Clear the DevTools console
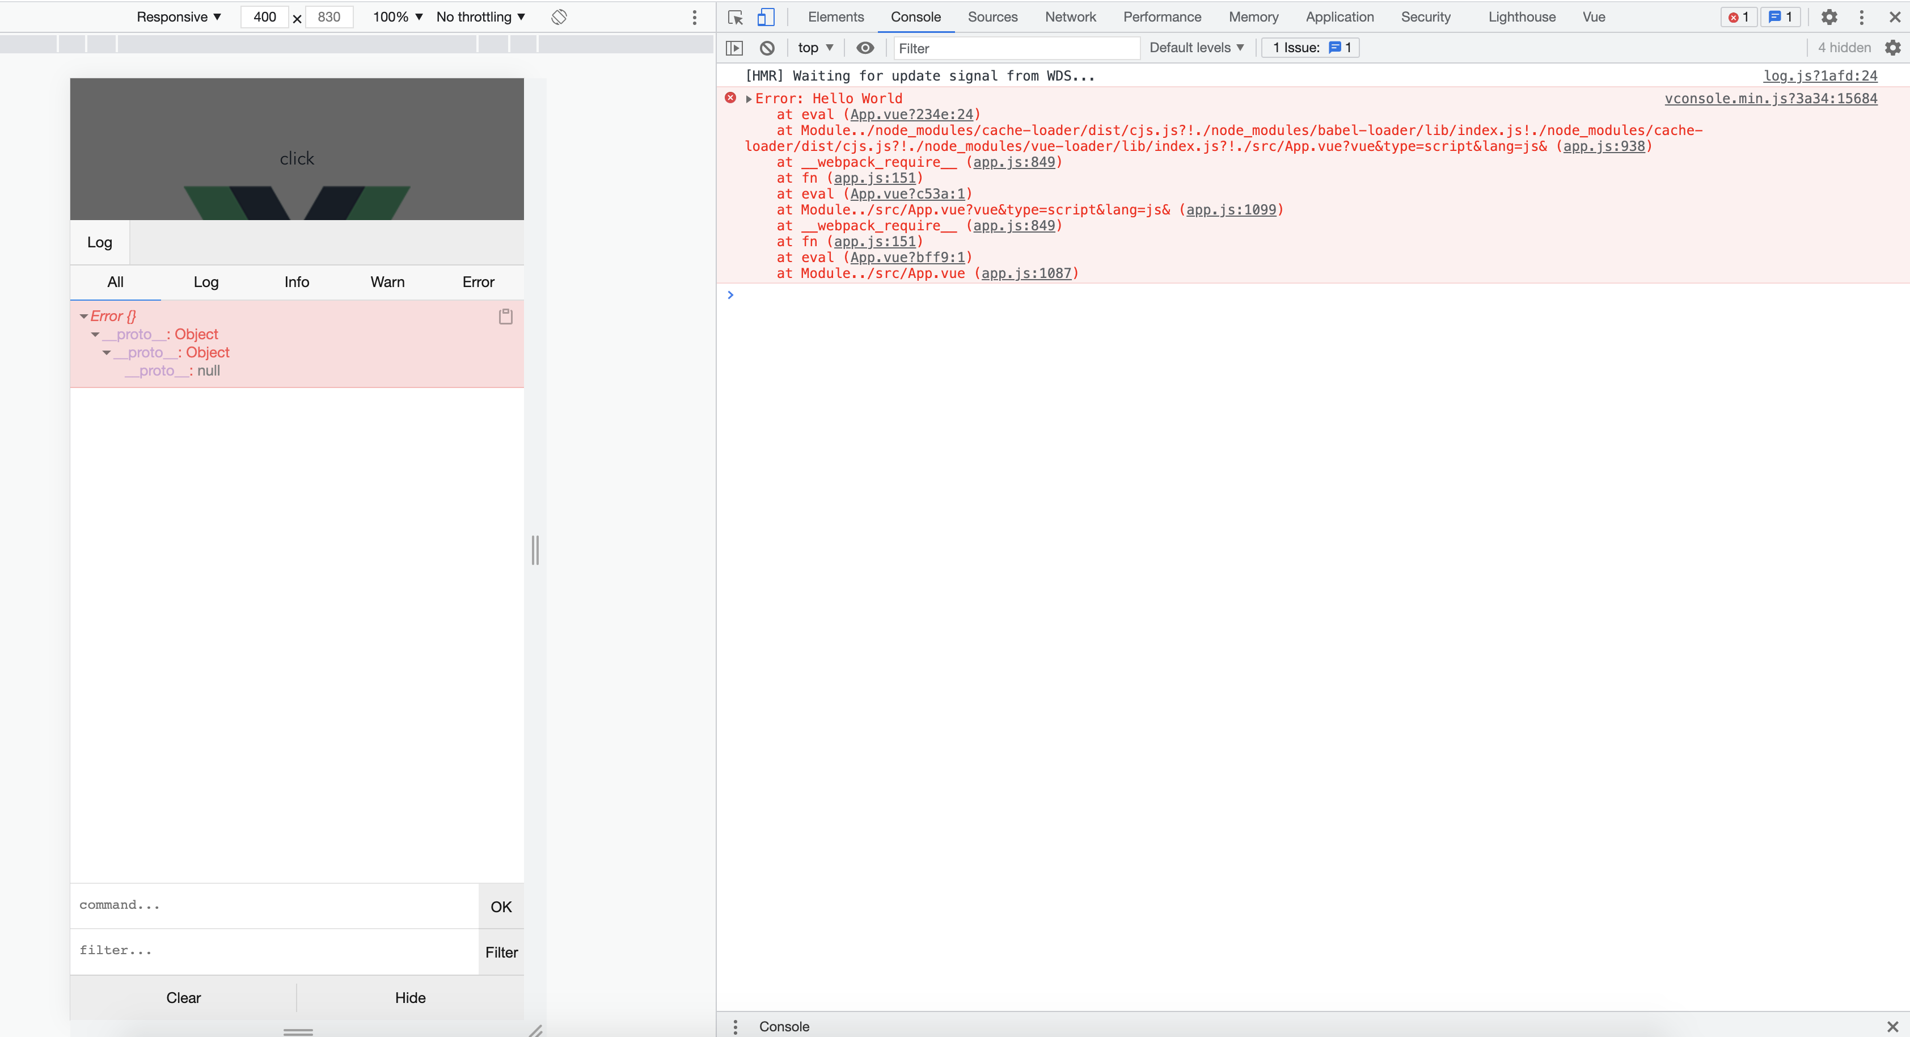This screenshot has width=1910, height=1037. click(x=767, y=48)
